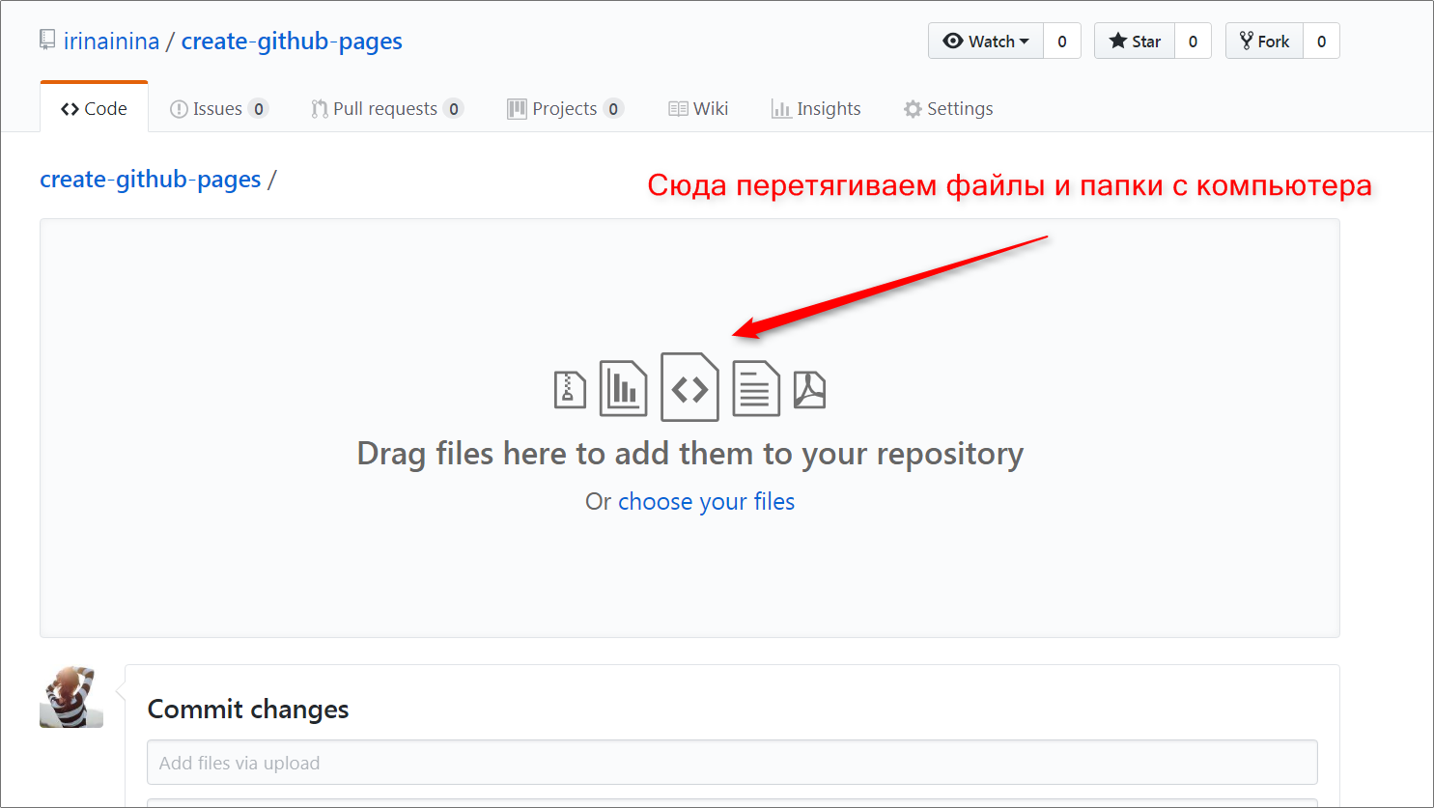Open the irinainina user profile link
The height and width of the screenshot is (808, 1434).
(x=111, y=41)
